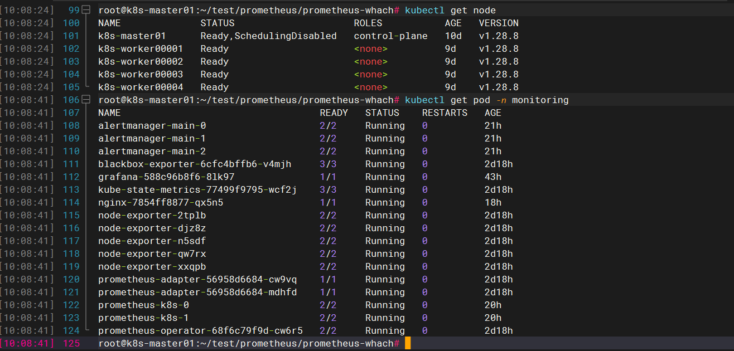Click the prometheus-k8s-1 pod name
This screenshot has width=734, height=351.
143,318
